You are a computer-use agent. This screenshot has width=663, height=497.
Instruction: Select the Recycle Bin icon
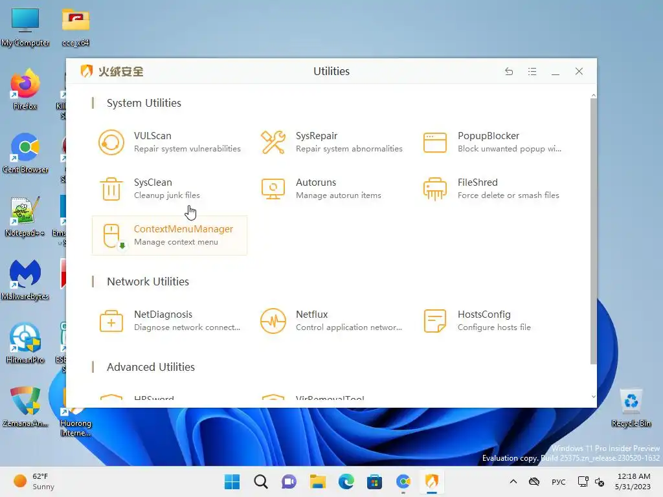631,408
